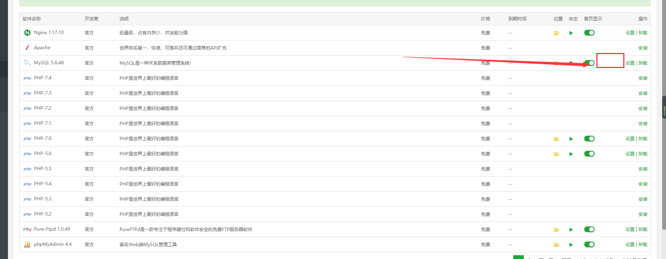The height and width of the screenshot is (259, 666).
Task: Click 安装 in the PHP-7.1 row
Action: pos(643,124)
